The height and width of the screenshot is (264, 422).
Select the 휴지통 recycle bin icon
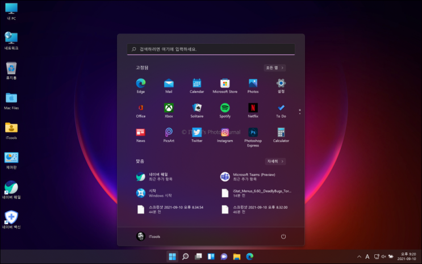click(x=11, y=71)
